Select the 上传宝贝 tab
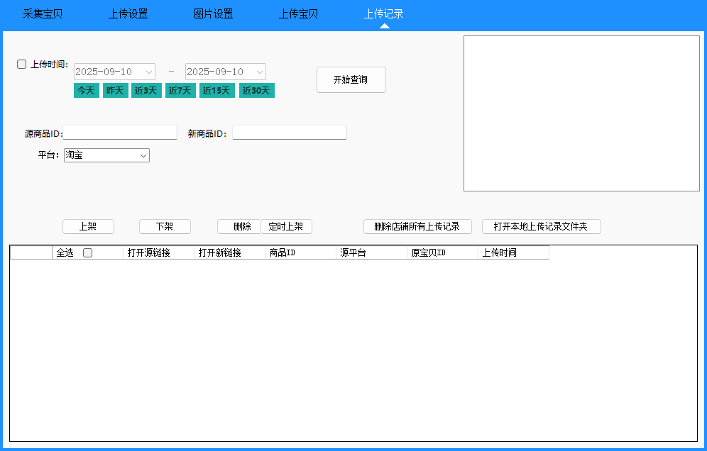The image size is (707, 451). tap(298, 13)
